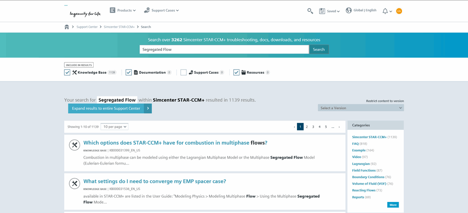This screenshot has height=213, width=468.
Task: Click the Ingenuity for life logo
Action: tap(85, 14)
